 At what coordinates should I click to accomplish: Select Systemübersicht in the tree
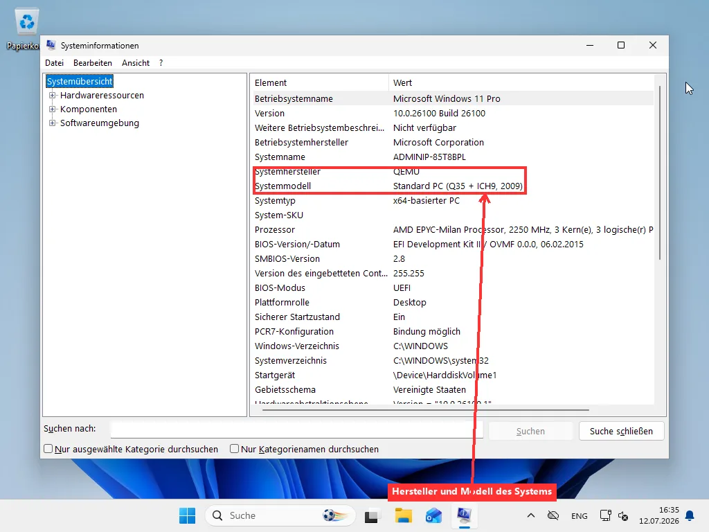click(80, 82)
